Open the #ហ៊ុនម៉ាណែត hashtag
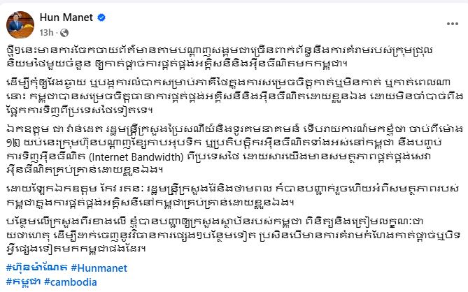This screenshot has width=468, height=292. click(37, 268)
